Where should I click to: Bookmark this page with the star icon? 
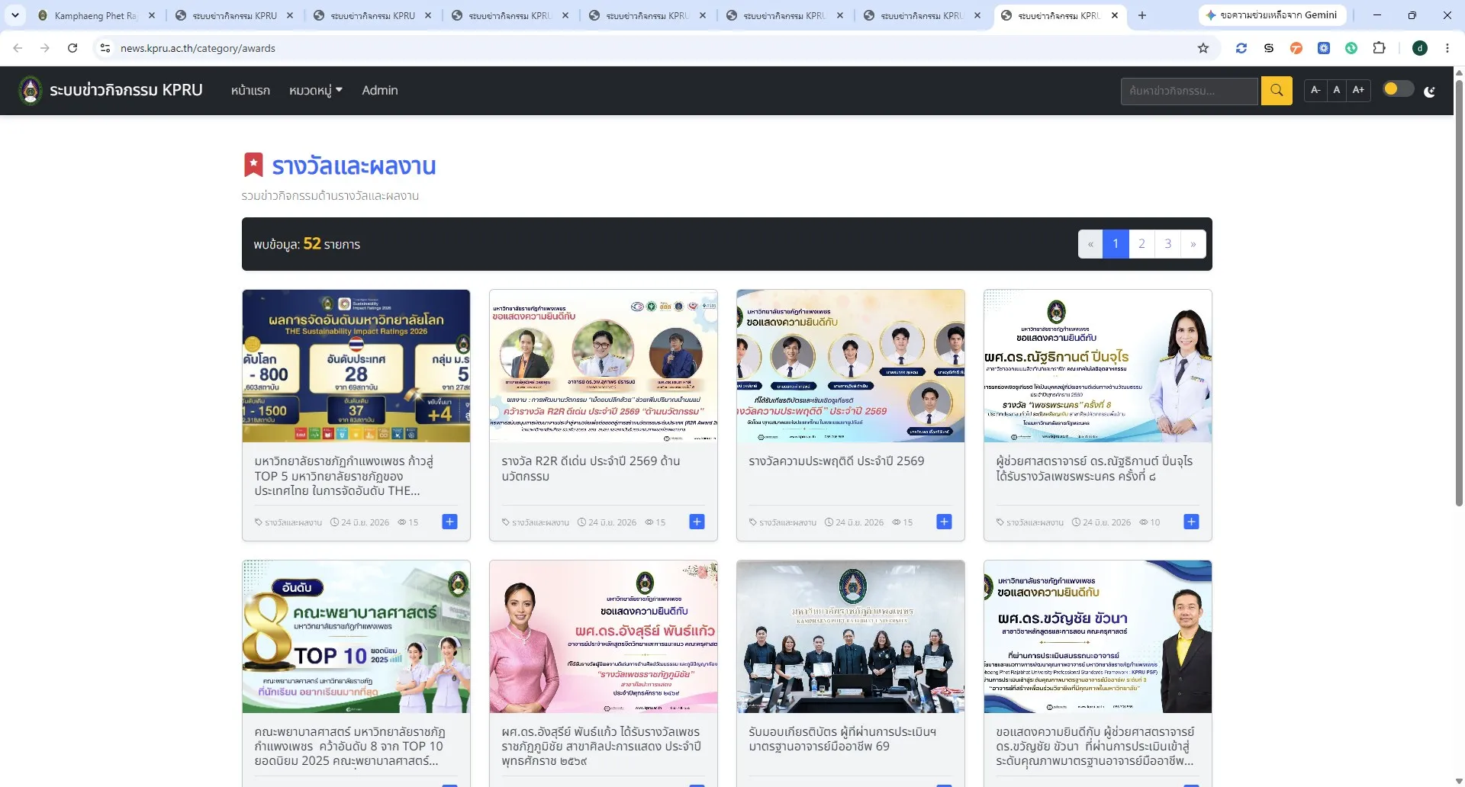tap(1203, 48)
